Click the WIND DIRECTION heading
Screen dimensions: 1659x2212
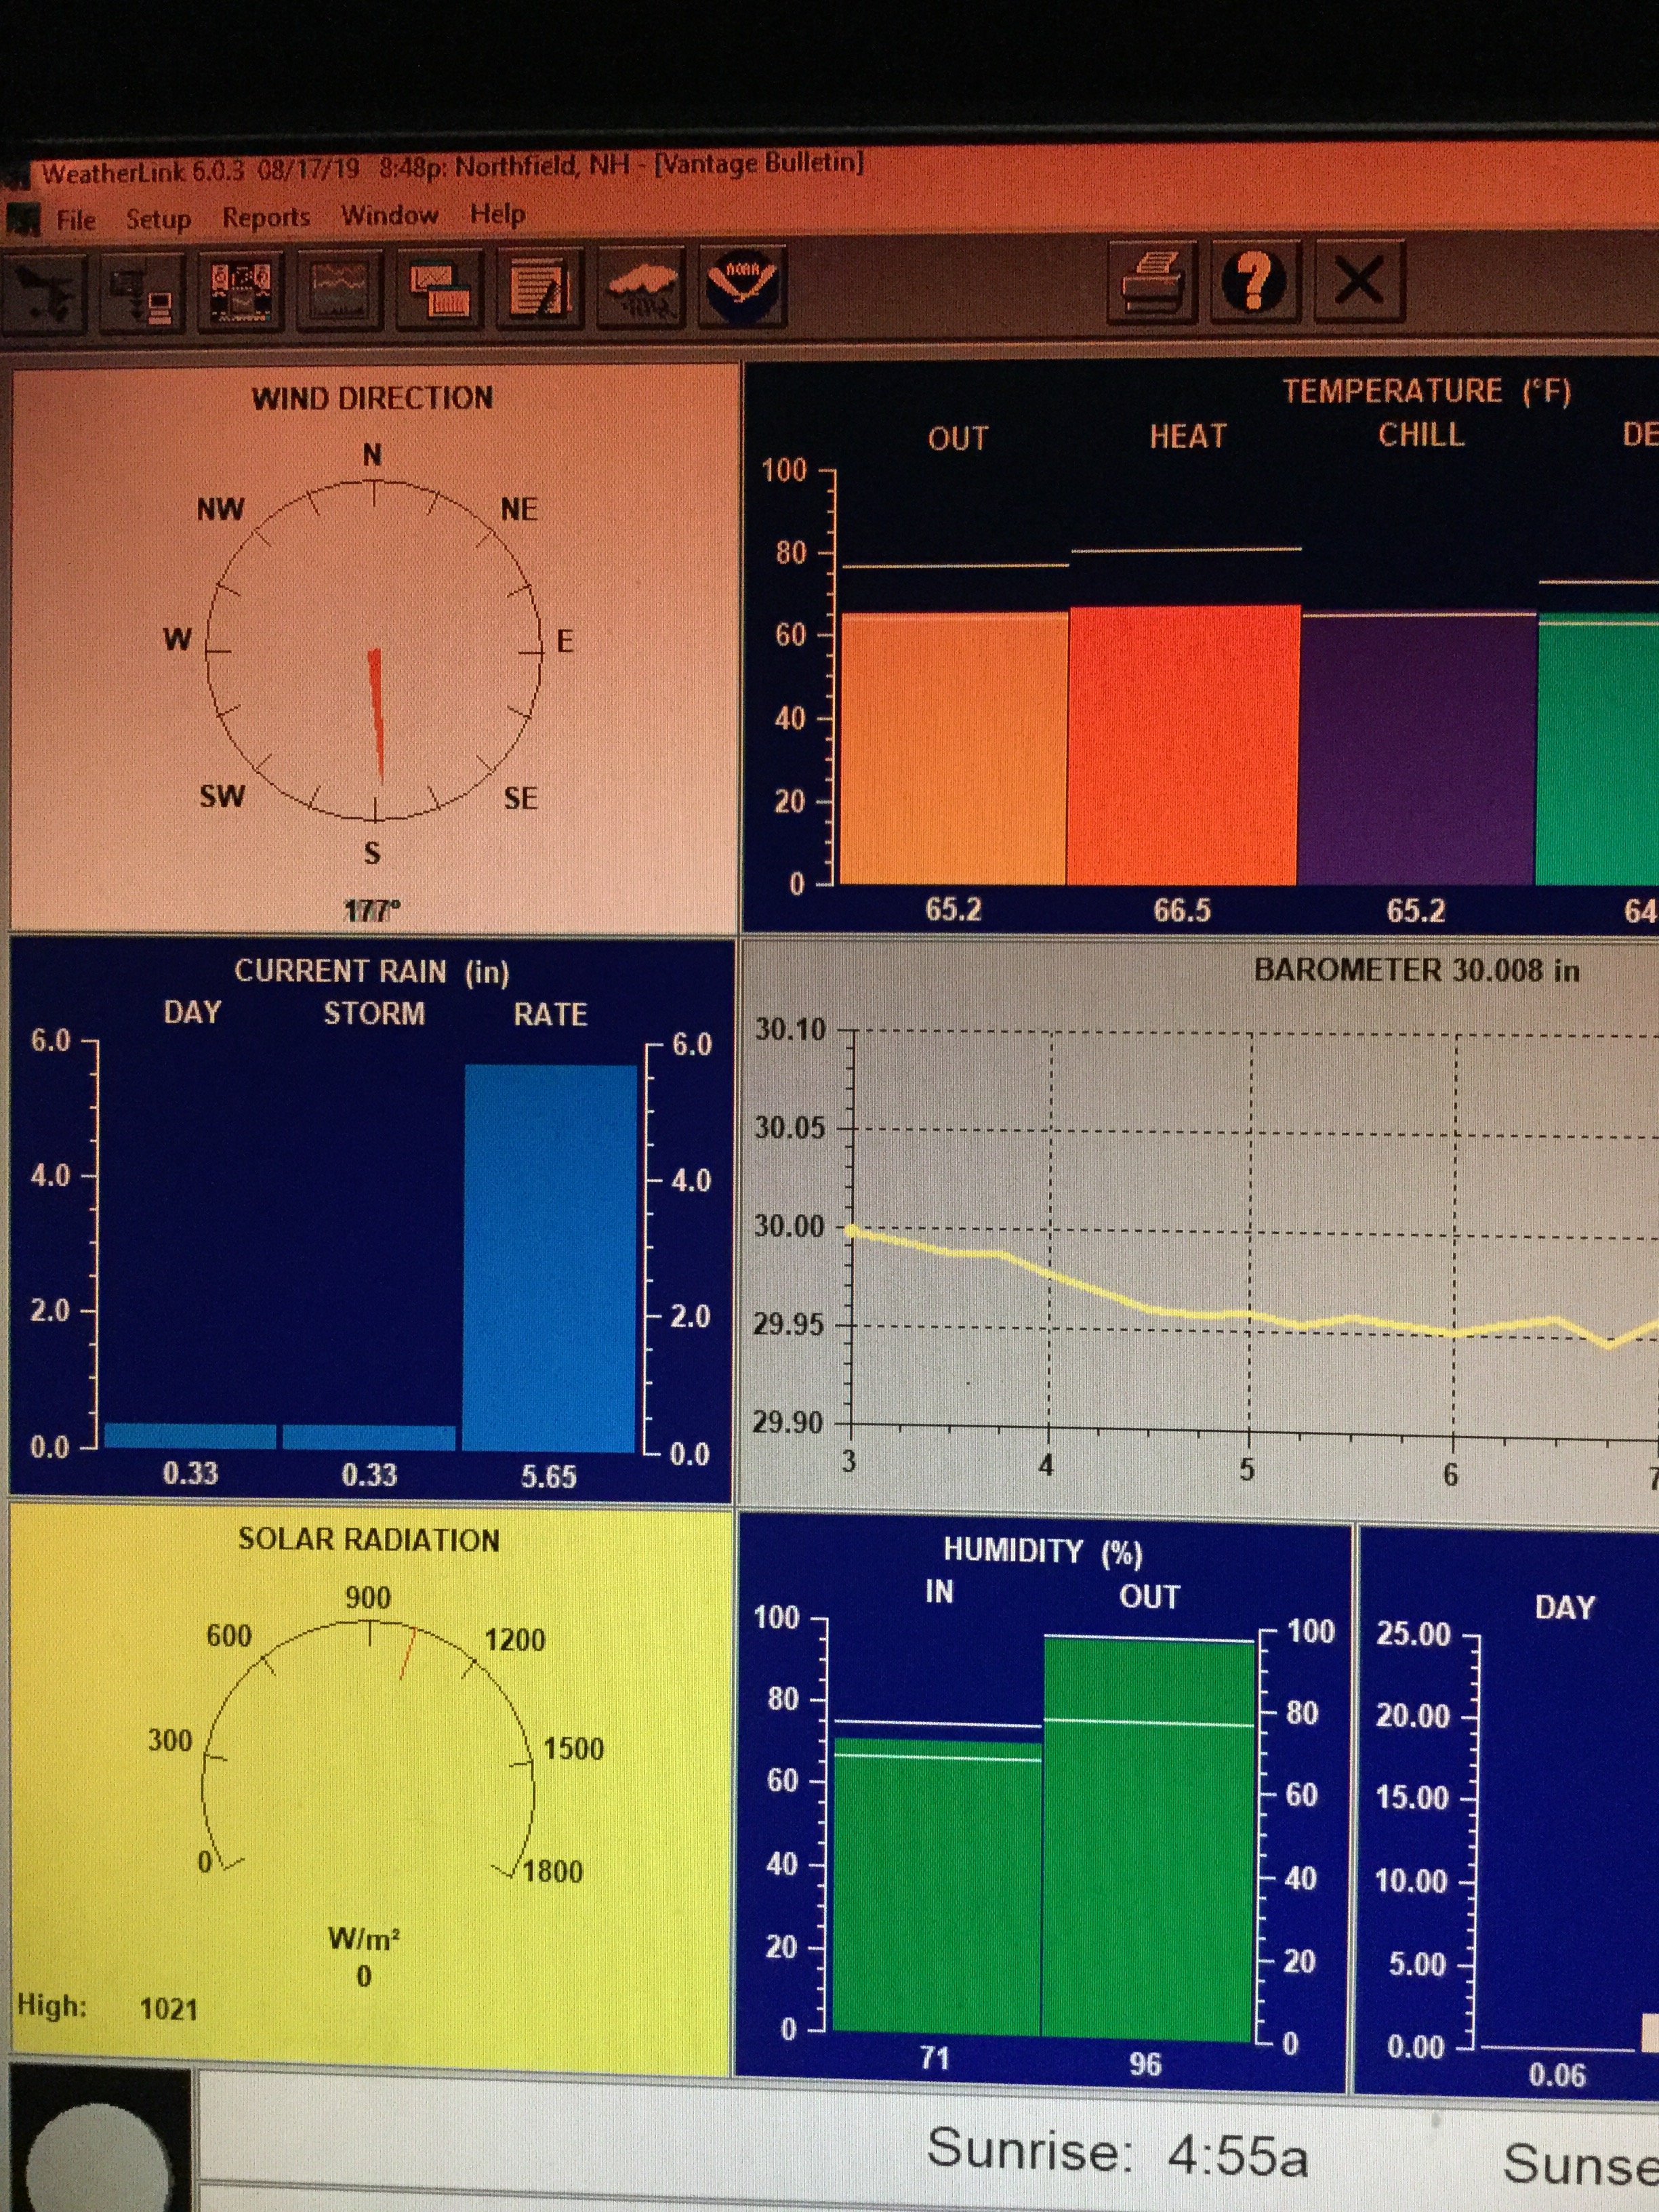(372, 398)
